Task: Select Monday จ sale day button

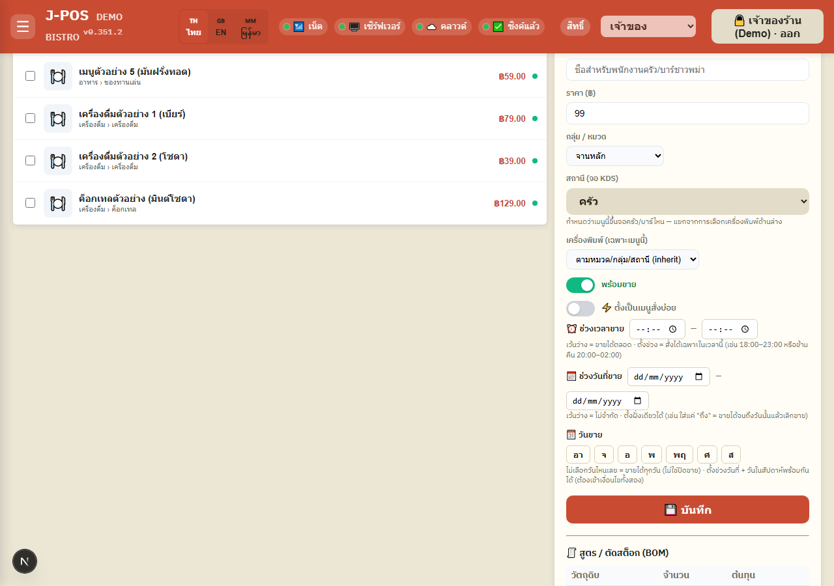Action: [604, 454]
